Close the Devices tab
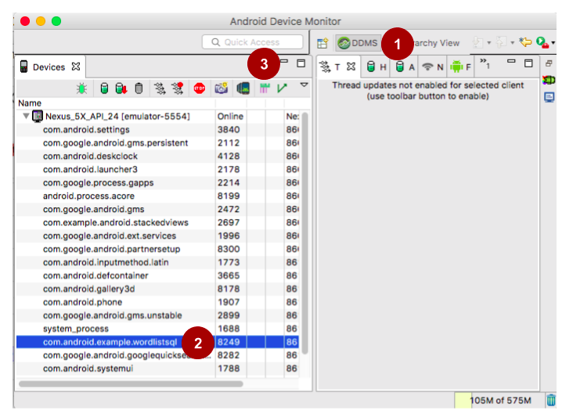562x414 pixels. click(76, 67)
